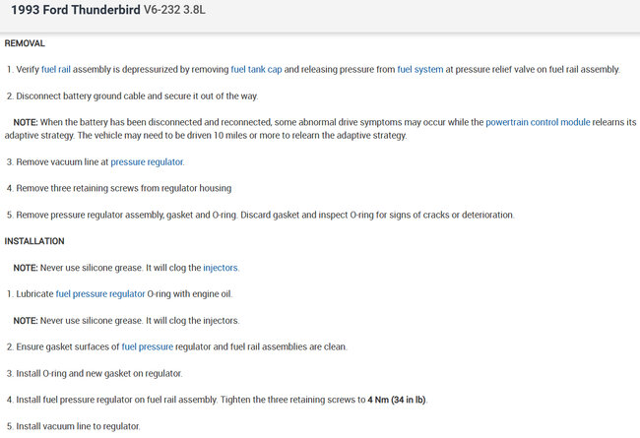Screen dimensions: 640x438
Task: Open the blue "injectors" link
Action: tap(221, 268)
